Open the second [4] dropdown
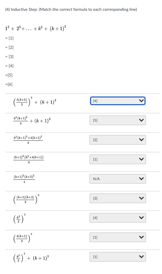Viewport: 162px width, 274px height. pyautogui.click(x=118, y=218)
